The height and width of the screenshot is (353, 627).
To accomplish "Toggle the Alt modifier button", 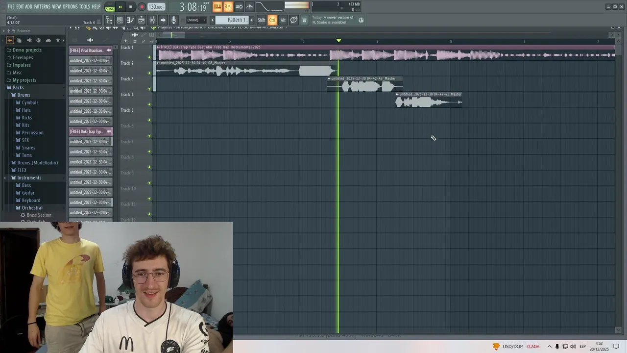I will tap(283, 20).
